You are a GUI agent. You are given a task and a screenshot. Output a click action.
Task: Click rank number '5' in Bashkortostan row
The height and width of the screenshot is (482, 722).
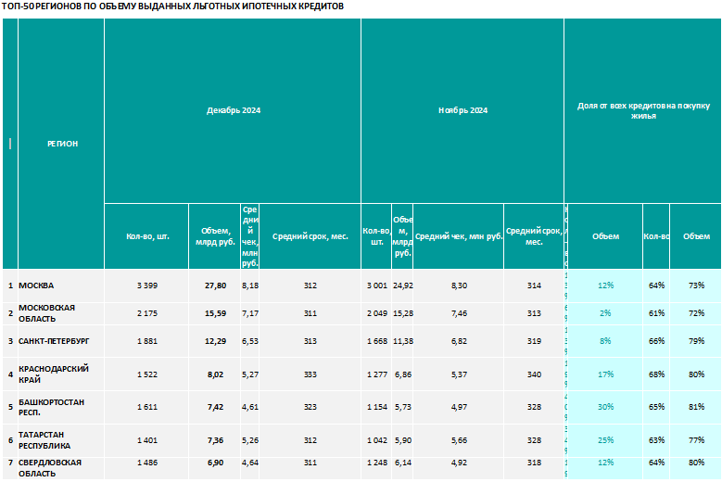[10, 408]
